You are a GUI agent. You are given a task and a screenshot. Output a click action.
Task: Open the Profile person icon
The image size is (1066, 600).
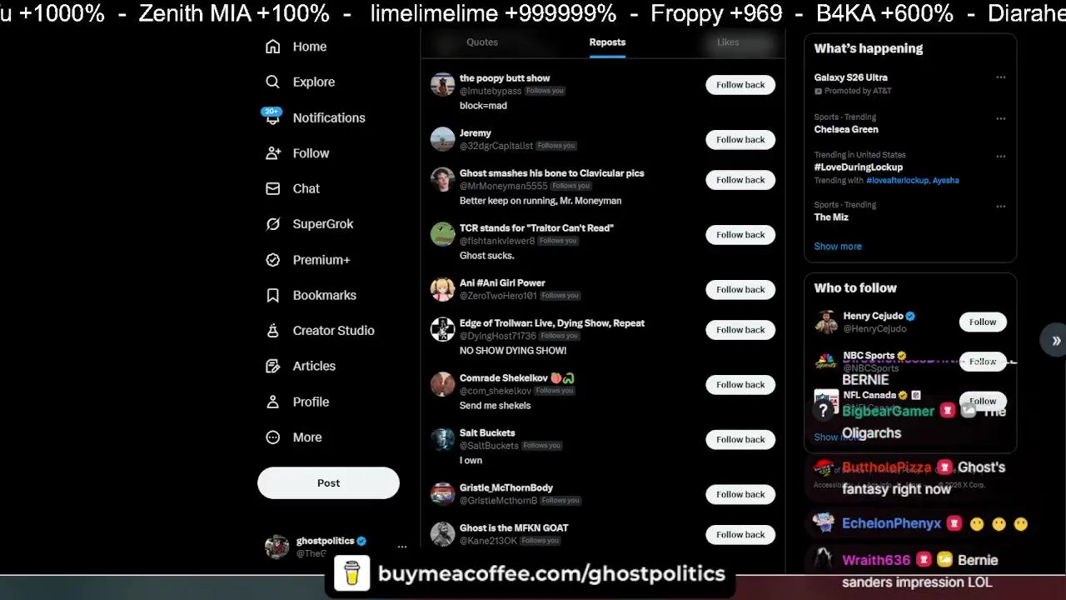tap(272, 402)
